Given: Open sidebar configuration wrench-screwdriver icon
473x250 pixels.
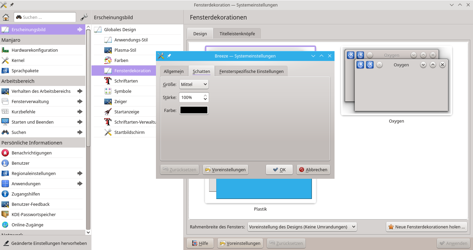Looking at the screenshot, I should click(84, 17).
